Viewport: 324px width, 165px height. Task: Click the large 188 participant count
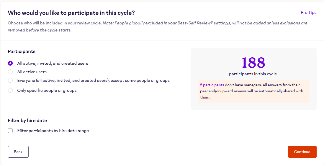[253, 62]
